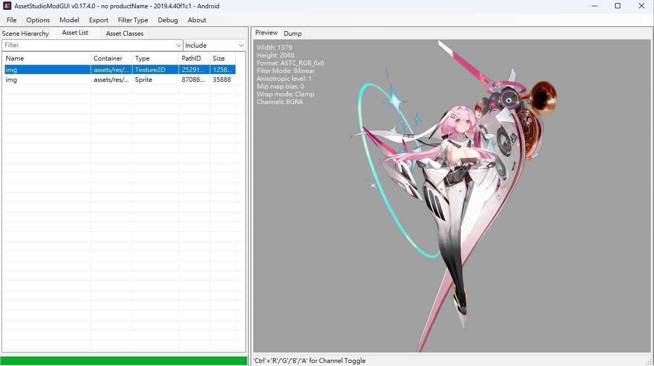Open the Options menu

point(38,20)
